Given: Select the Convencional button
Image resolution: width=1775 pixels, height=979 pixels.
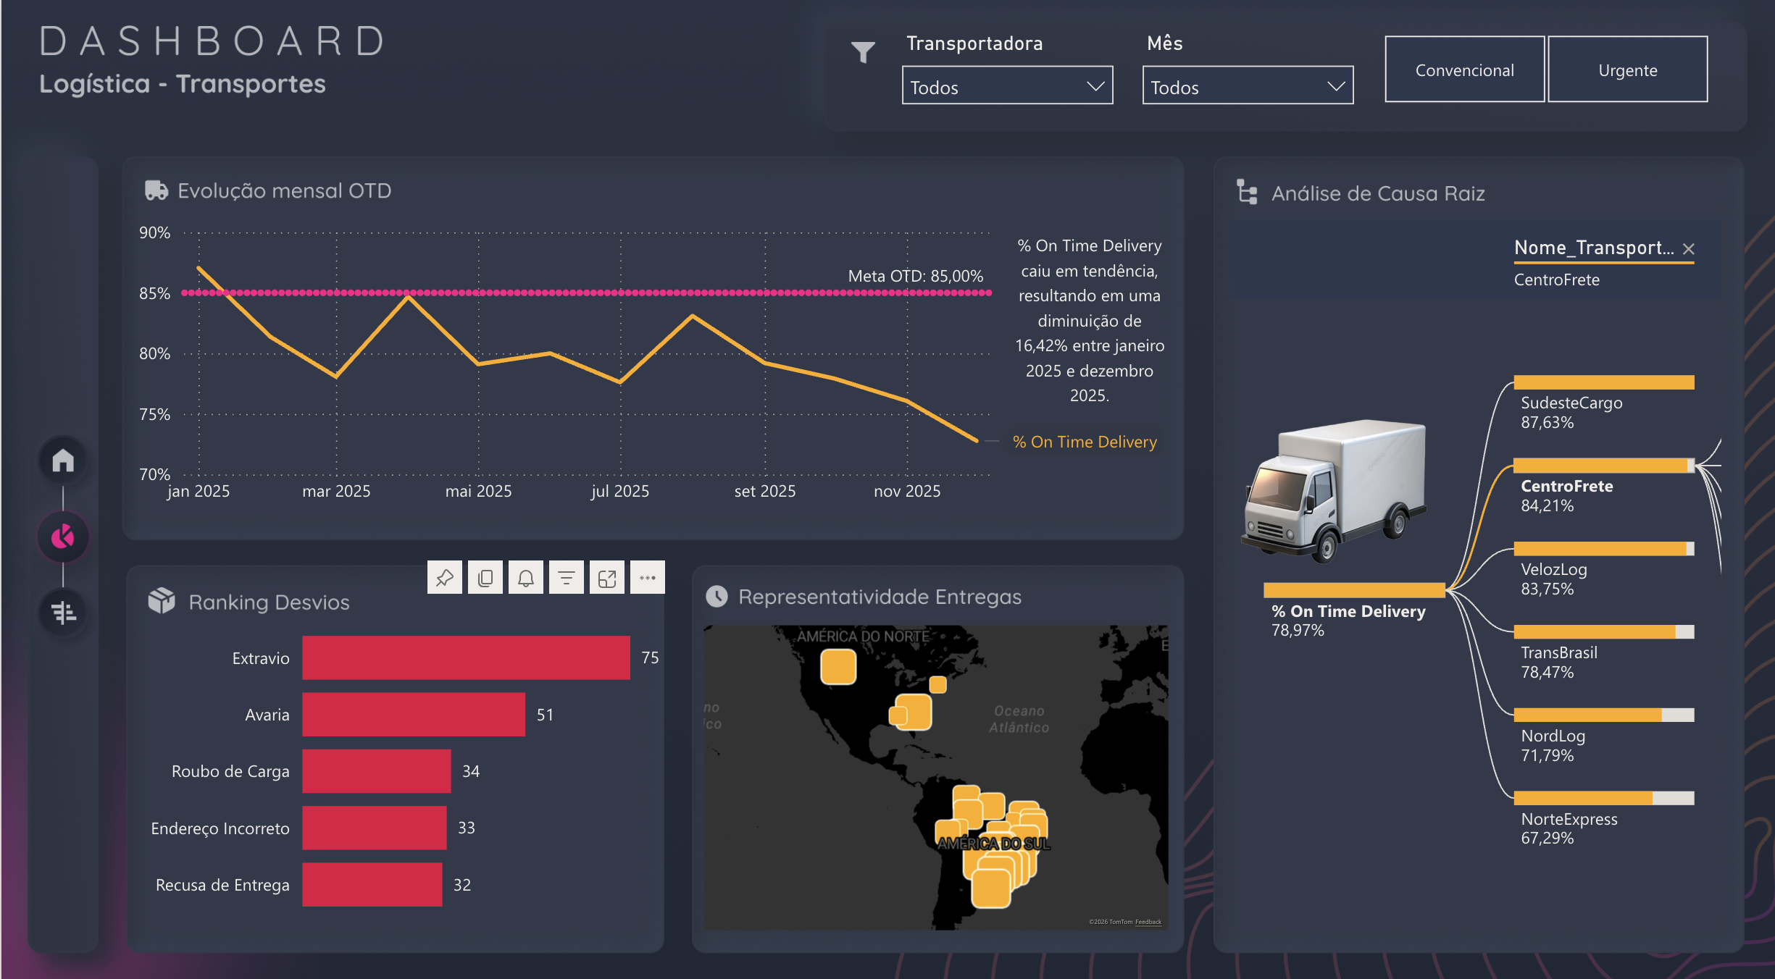Looking at the screenshot, I should [1464, 70].
